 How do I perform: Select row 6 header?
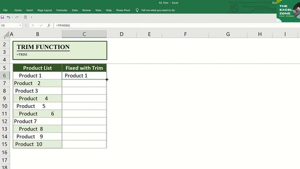tap(5, 76)
